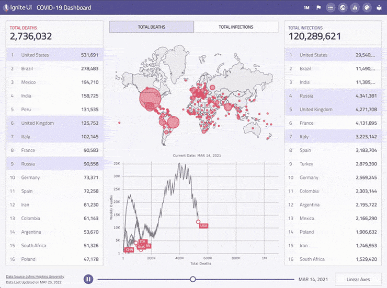Image resolution: width=387 pixels, height=288 pixels.
Task: Click the large United States bubble on map
Action: (x=149, y=98)
